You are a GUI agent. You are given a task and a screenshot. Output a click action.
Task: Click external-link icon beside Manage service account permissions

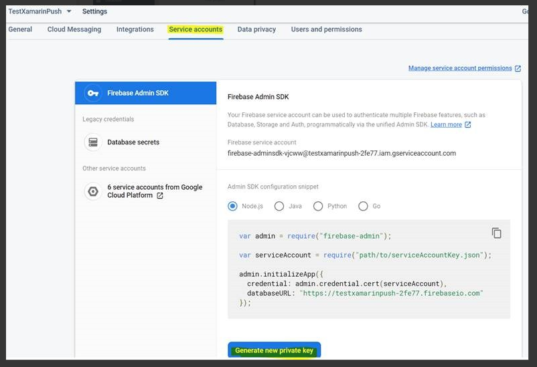(518, 68)
